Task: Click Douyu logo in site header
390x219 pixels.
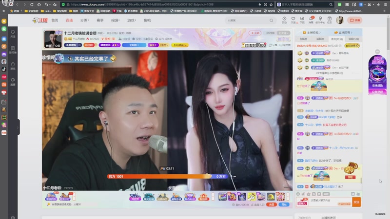Action: tap(40, 20)
